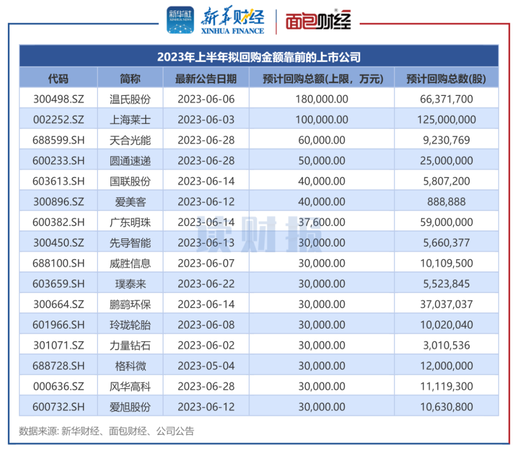Viewport: 518px width, 453px height.
Task: Select 天合光能 in the name column
Action: click(130, 140)
